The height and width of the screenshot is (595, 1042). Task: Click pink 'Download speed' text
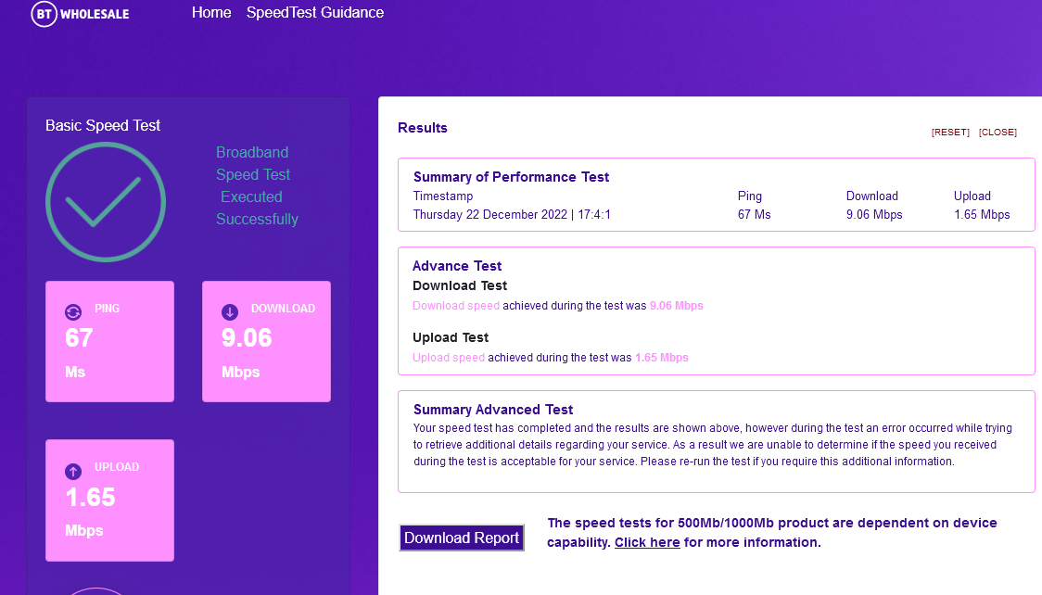point(456,306)
